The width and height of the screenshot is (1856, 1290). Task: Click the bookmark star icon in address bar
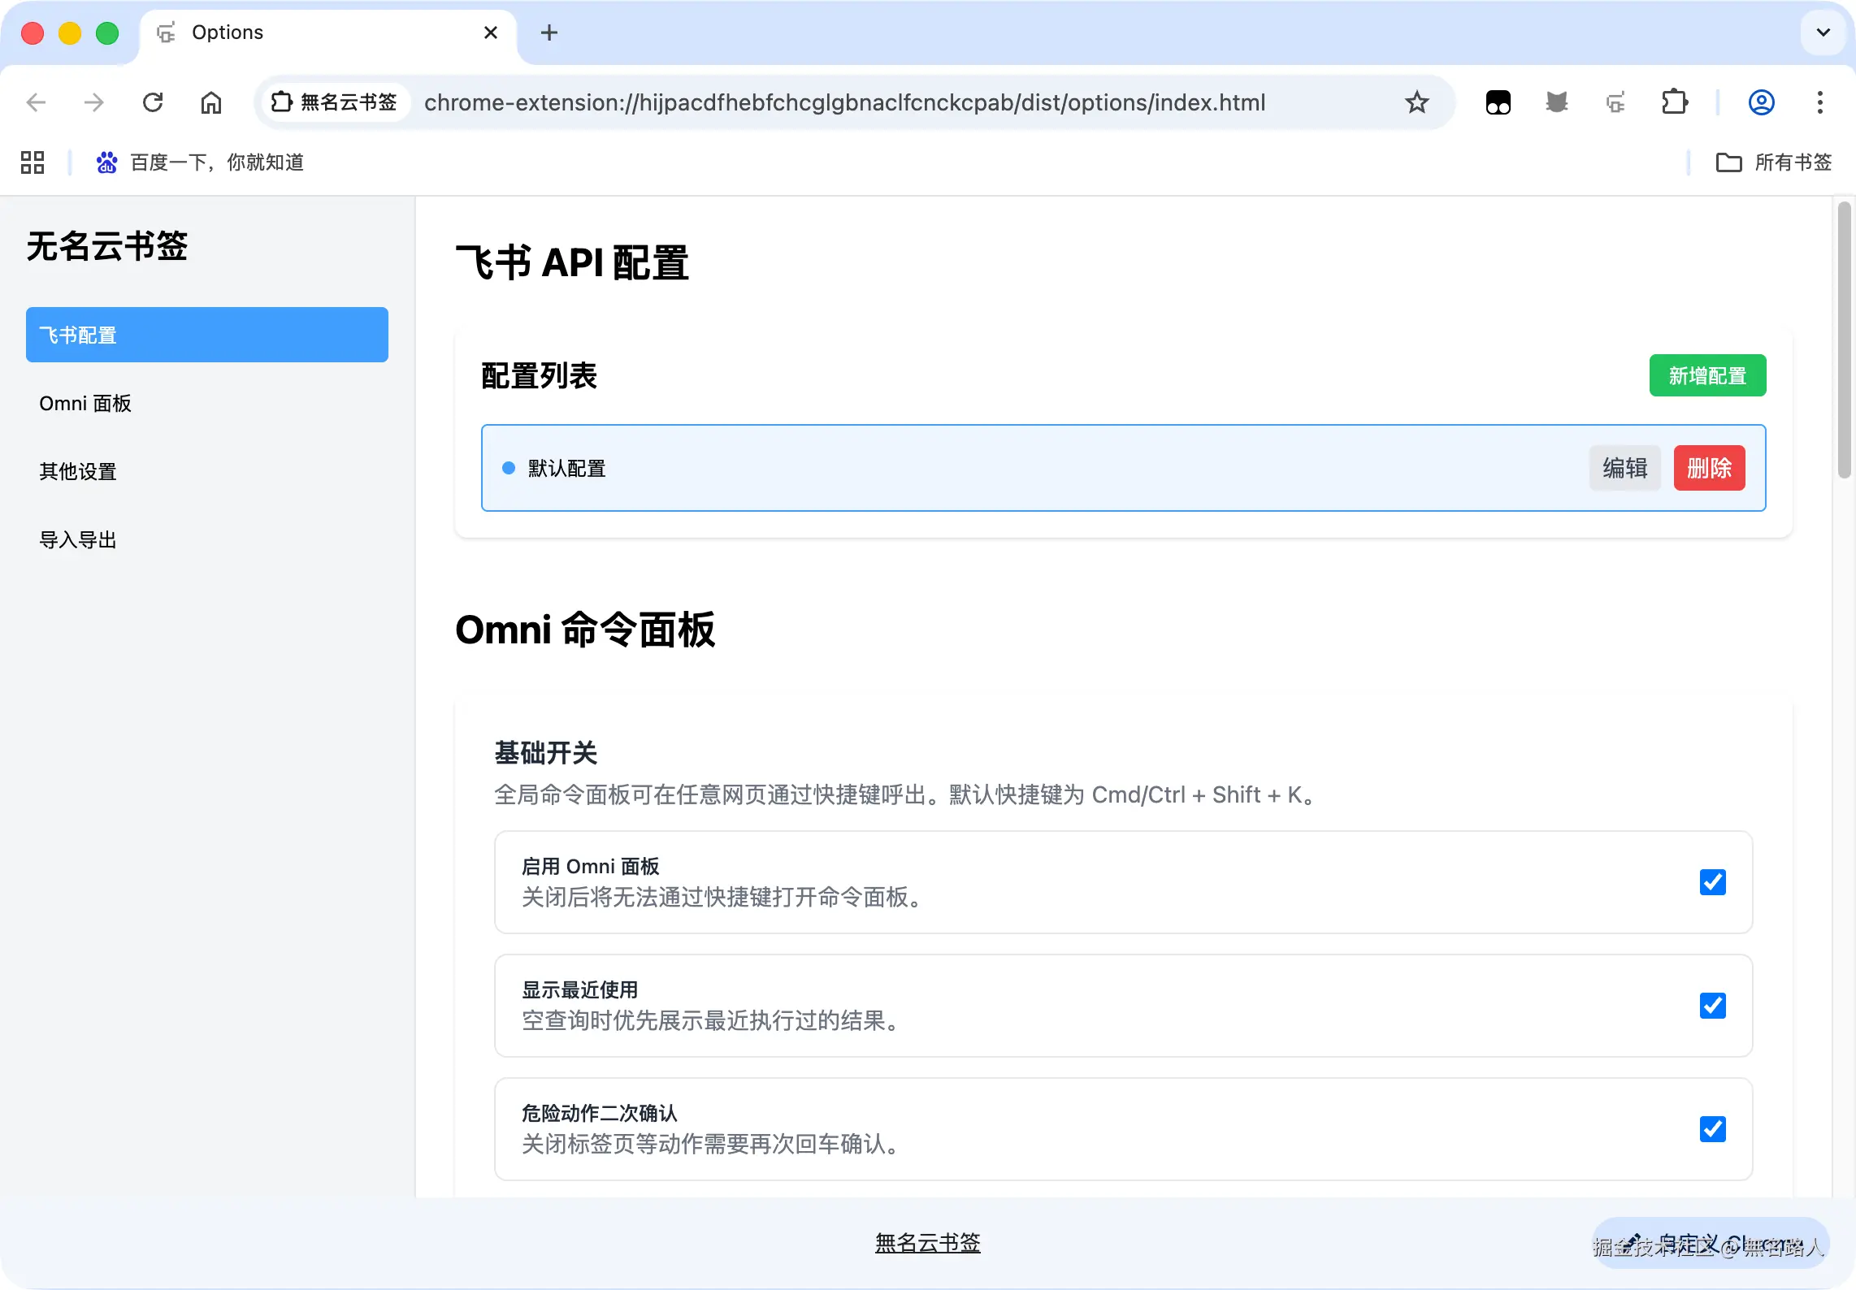point(1416,102)
